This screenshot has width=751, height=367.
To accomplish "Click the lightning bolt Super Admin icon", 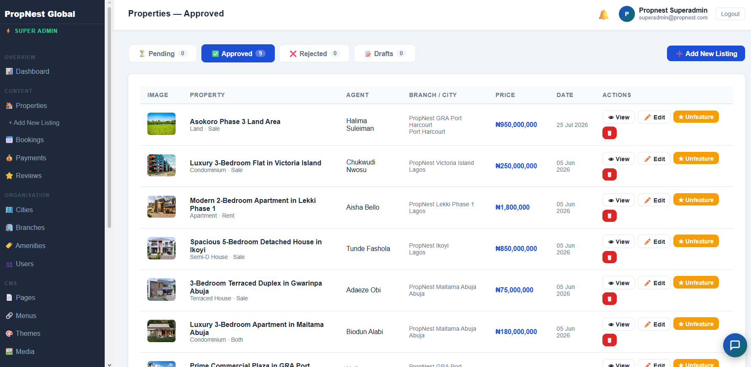I will pos(8,31).
